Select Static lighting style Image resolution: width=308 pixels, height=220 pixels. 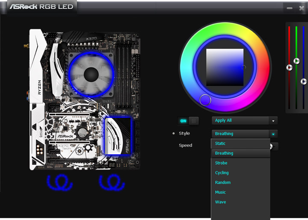tap(240, 144)
